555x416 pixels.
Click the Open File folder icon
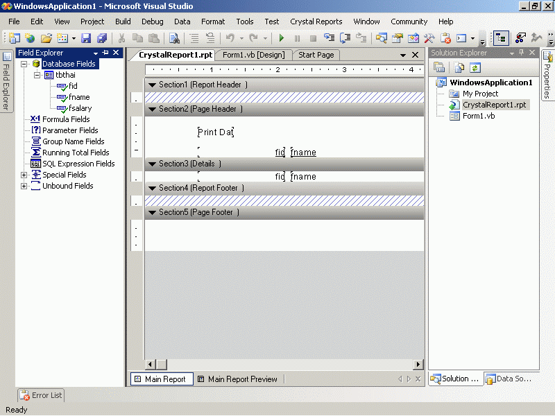[46, 38]
